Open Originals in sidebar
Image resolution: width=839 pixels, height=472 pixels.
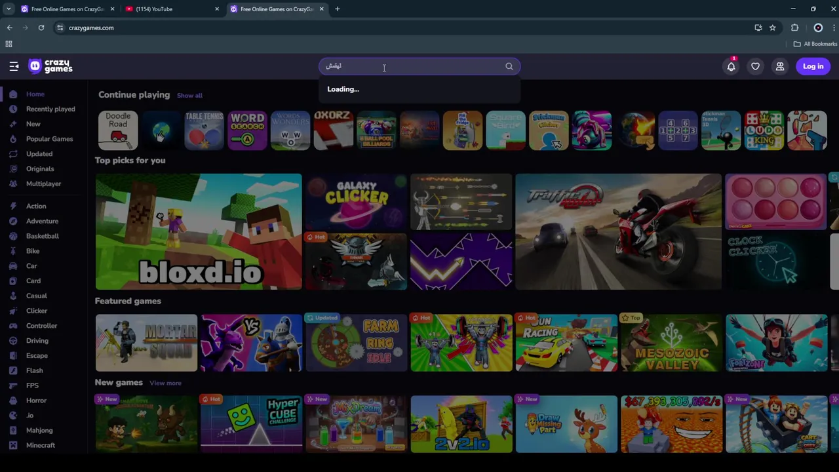[x=39, y=169]
